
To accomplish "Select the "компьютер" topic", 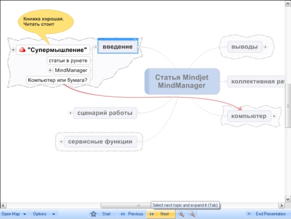I will pos(249,116).
